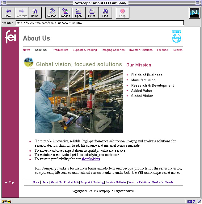The width and height of the screenshot is (202, 204).
Task: Open the Global Vision list item
Action: click(142, 96)
